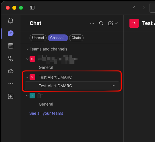Click the search magnifier in Chat header
The image size is (155, 142).
click(x=101, y=23)
